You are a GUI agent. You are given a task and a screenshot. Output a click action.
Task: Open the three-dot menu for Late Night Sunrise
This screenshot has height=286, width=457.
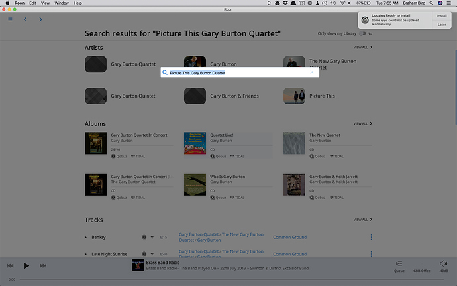pos(371,254)
